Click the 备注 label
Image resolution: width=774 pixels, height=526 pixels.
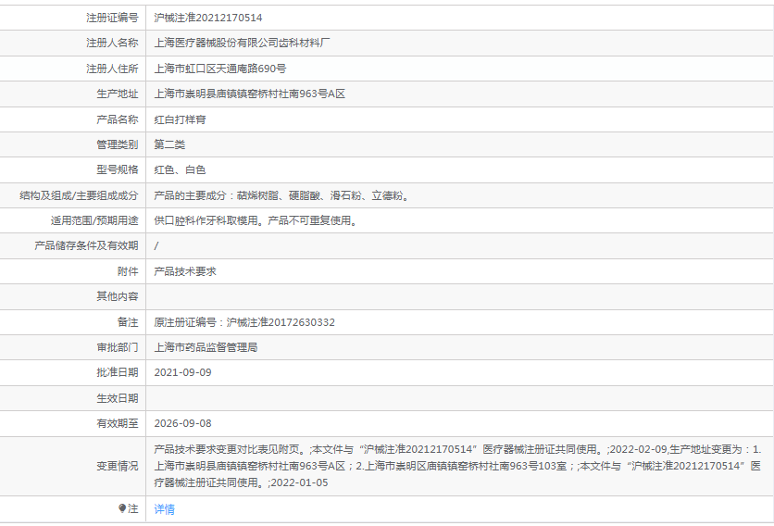[128, 322]
